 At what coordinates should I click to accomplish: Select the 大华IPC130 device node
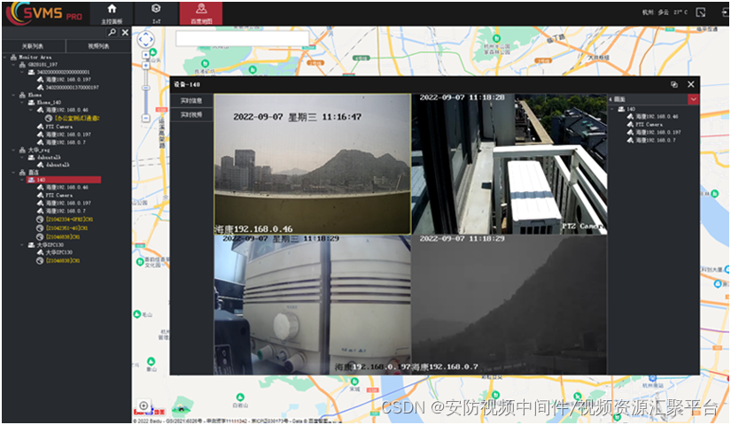coord(50,244)
